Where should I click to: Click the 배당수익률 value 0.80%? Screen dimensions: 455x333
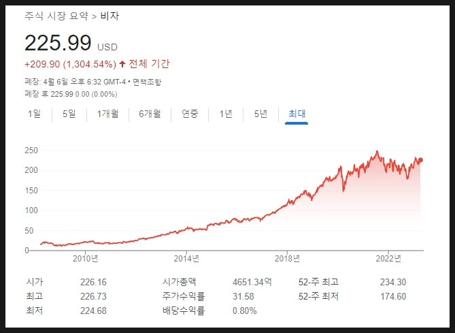[x=245, y=311]
